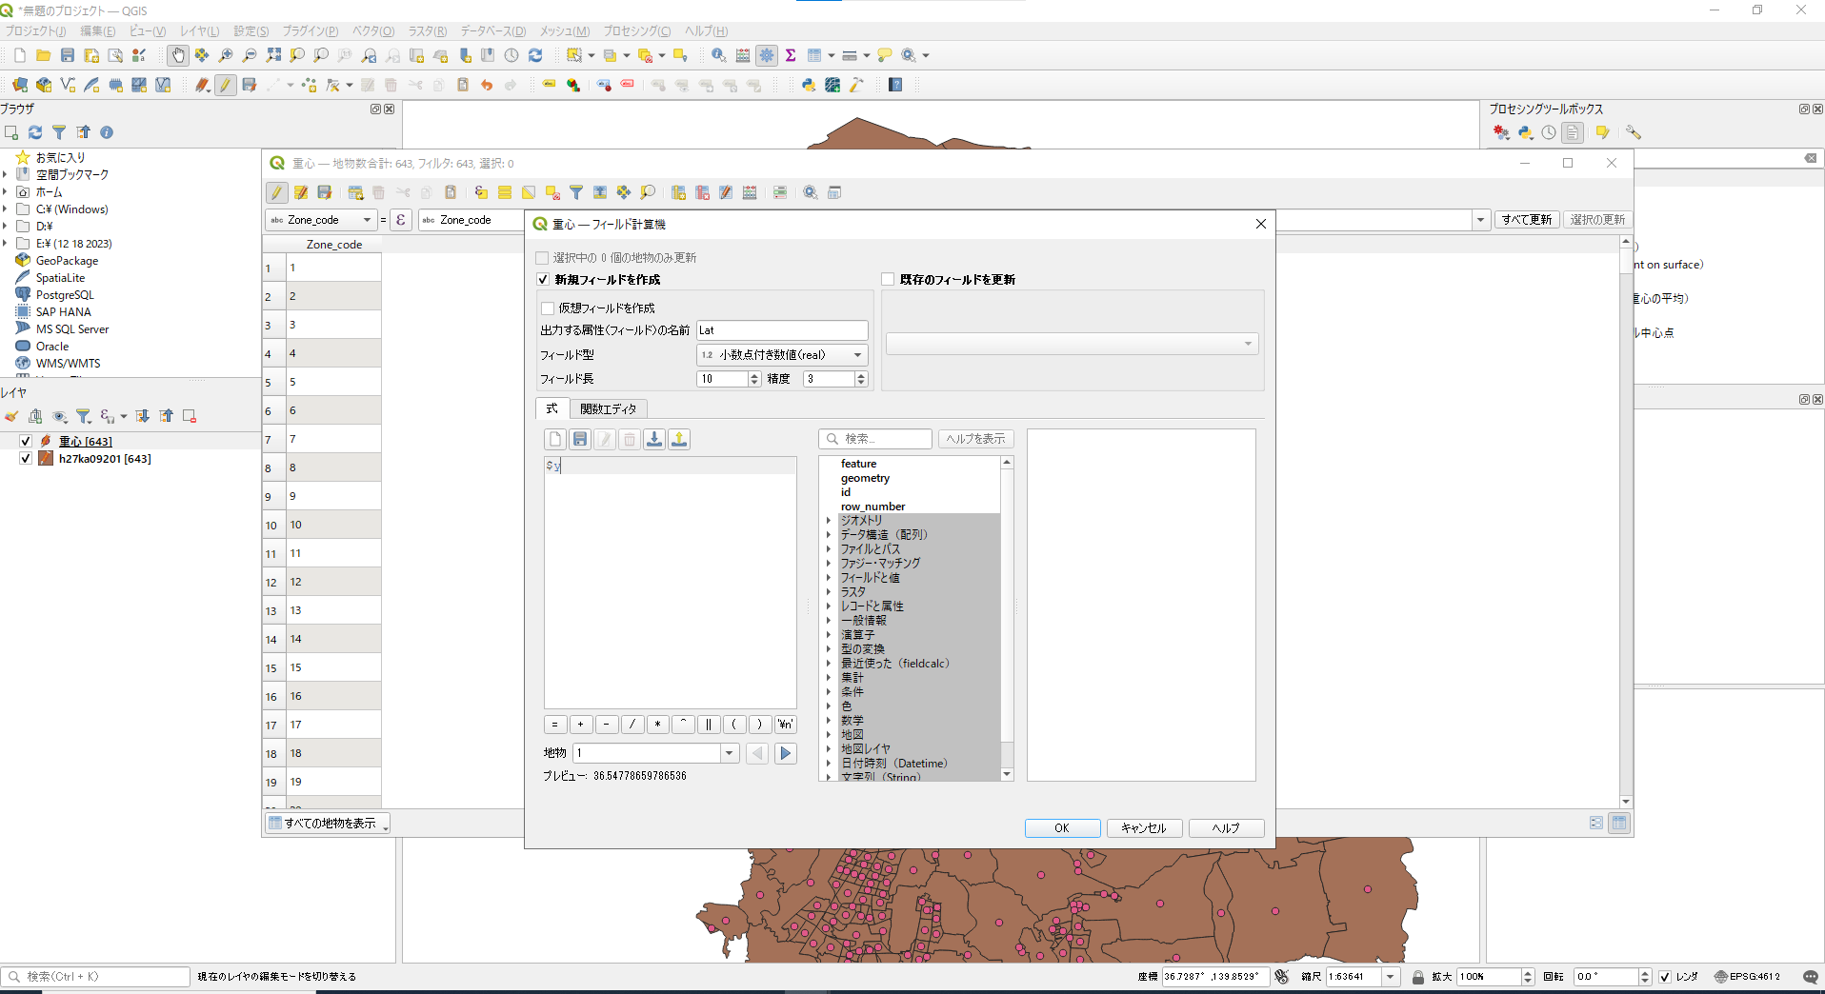Save the expression with the floppy disk icon
1825x994 pixels.
[x=580, y=439]
